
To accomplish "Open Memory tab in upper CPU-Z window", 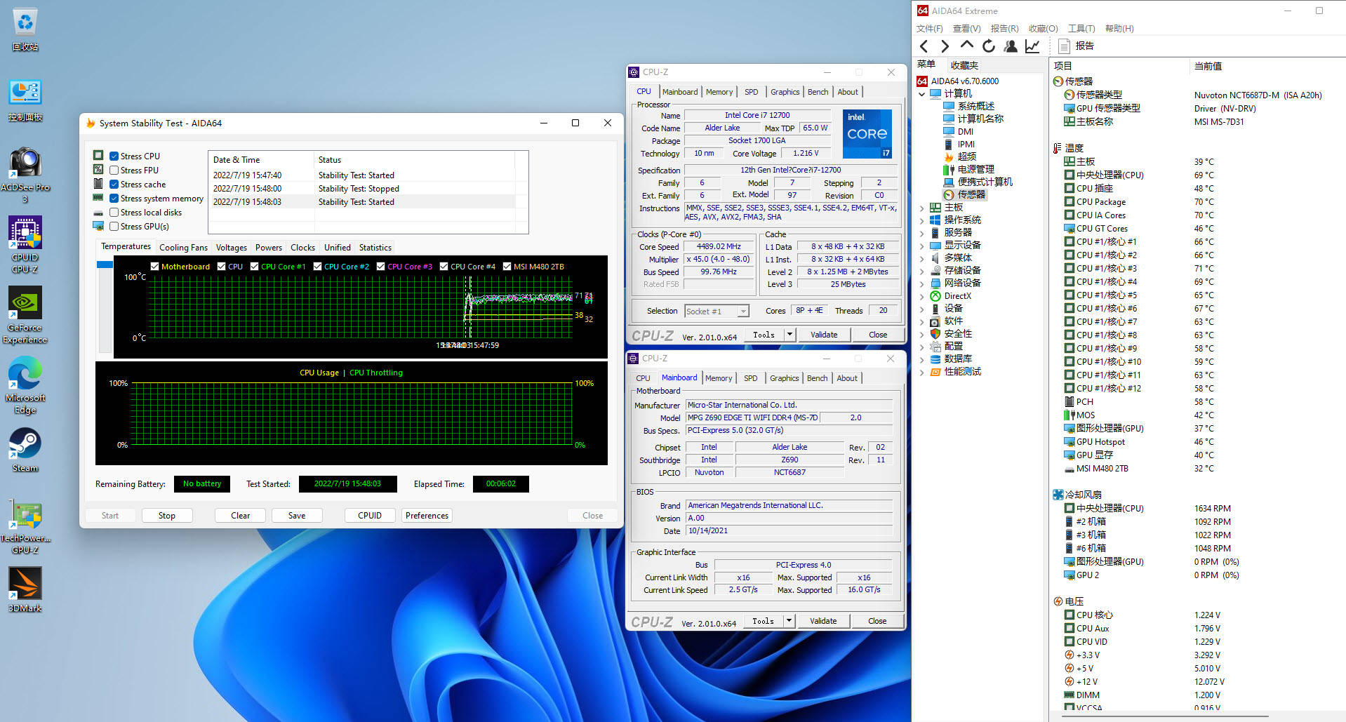I will click(719, 92).
